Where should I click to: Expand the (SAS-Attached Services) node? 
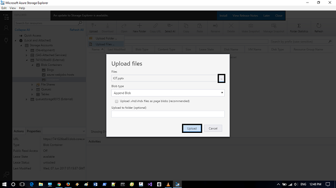(x=26, y=55)
